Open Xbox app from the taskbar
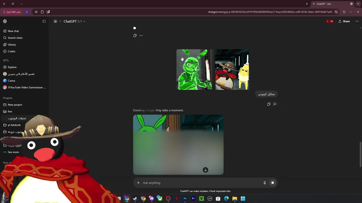362x203 pixels. coord(160,198)
